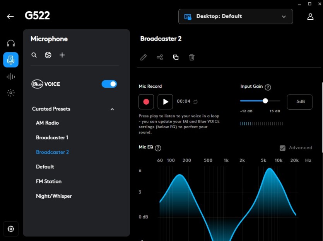
Task: Play back the recorded mic sample
Action: coord(165,102)
